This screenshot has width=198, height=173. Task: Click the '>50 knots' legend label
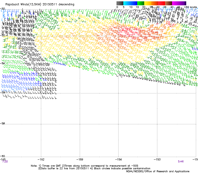(x=191, y=7)
